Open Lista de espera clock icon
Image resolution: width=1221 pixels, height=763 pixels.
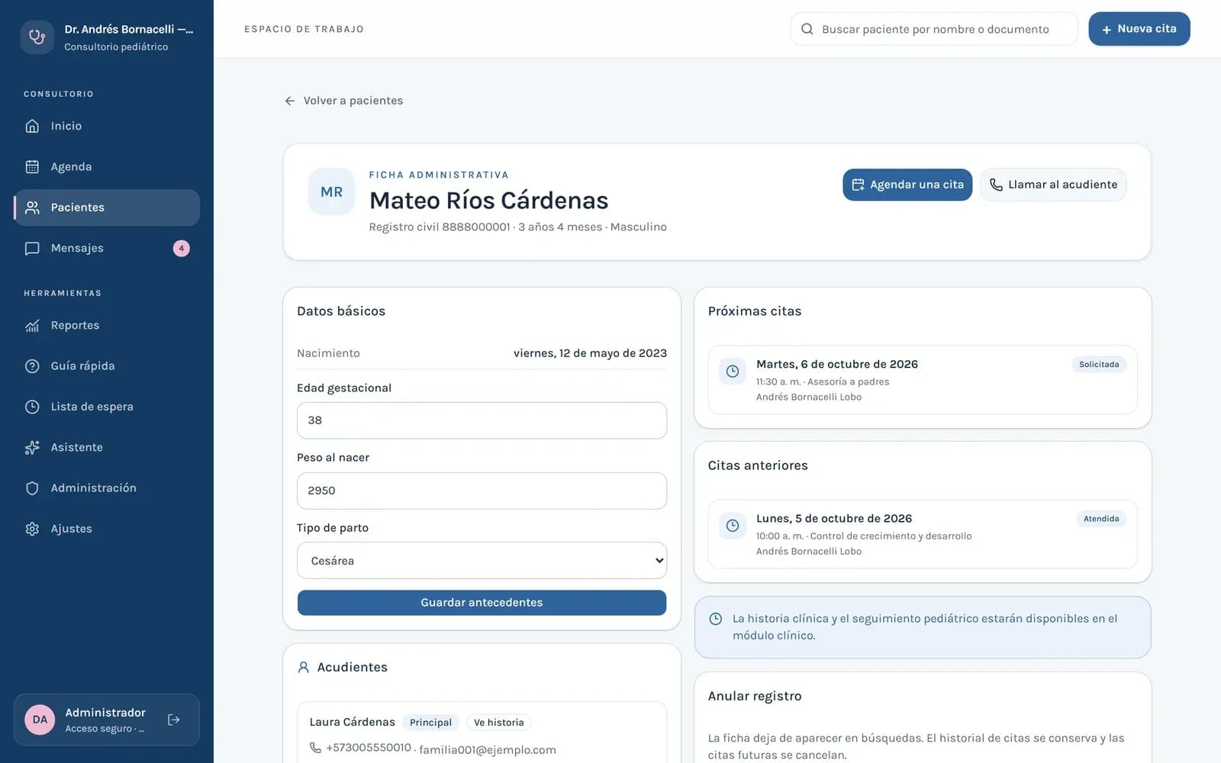[32, 407]
